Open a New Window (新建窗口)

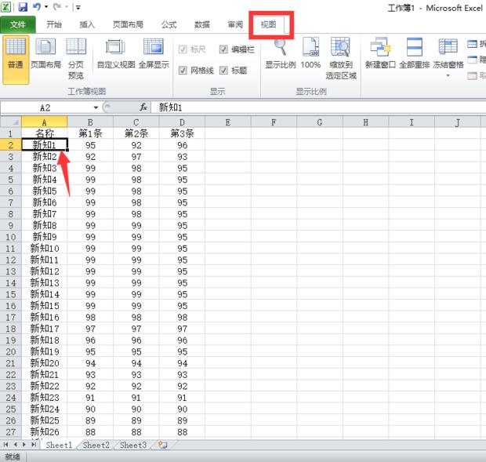tap(380, 53)
